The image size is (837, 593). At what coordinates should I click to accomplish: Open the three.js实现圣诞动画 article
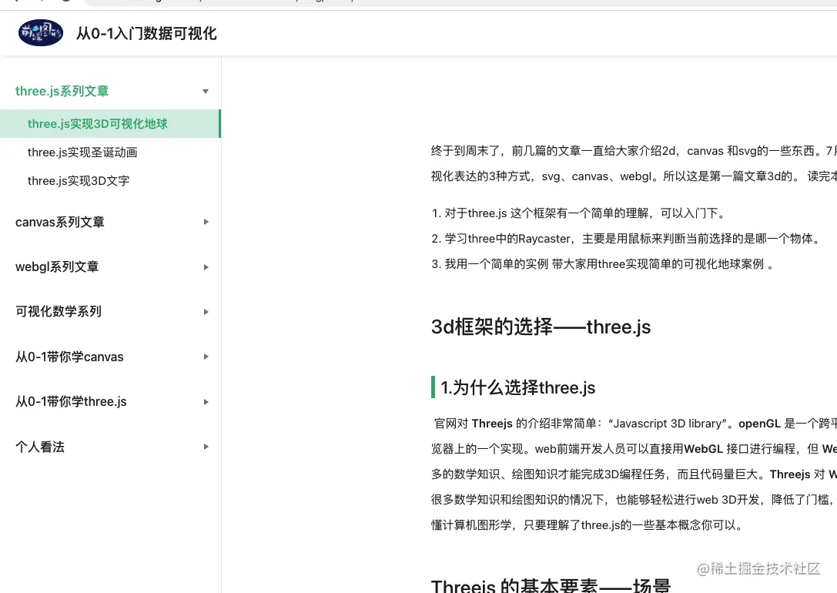coord(82,152)
